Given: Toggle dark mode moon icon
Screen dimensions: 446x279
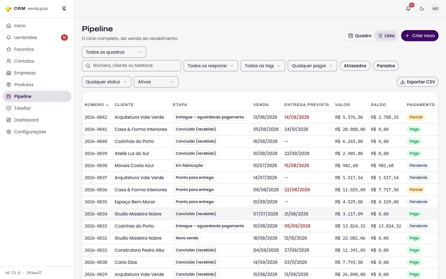Looking at the screenshot, I should click(x=422, y=9).
